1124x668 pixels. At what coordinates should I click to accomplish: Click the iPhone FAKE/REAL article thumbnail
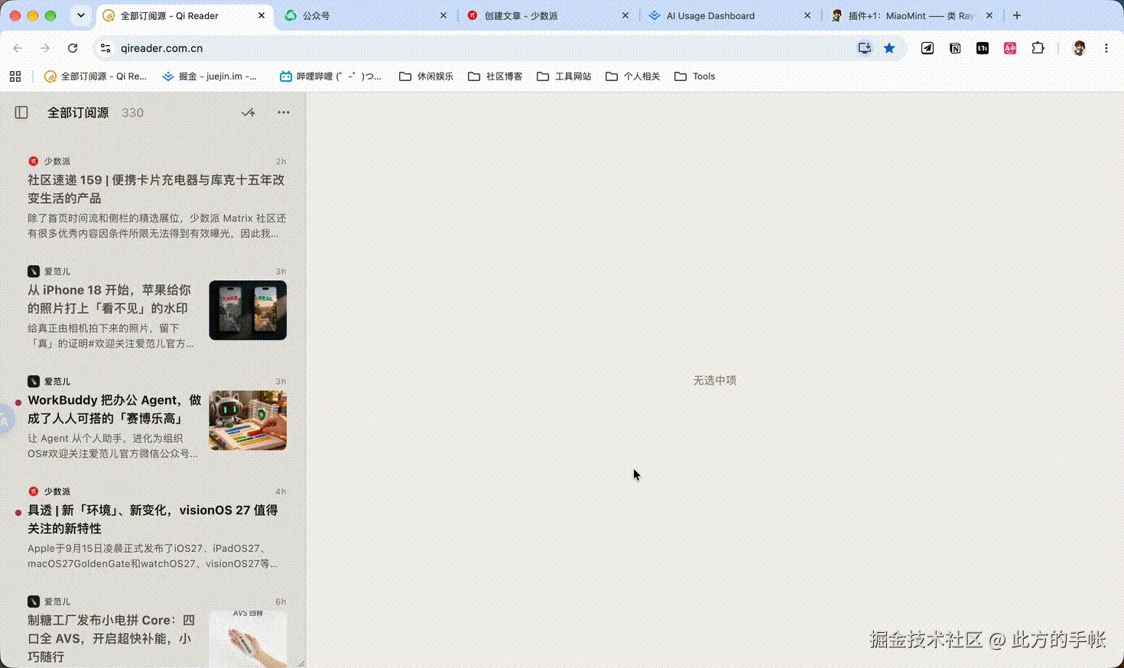(x=248, y=310)
